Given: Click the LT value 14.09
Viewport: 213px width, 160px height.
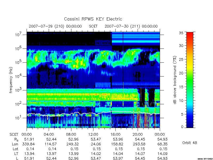Looking at the screenshot, I should (162, 154).
